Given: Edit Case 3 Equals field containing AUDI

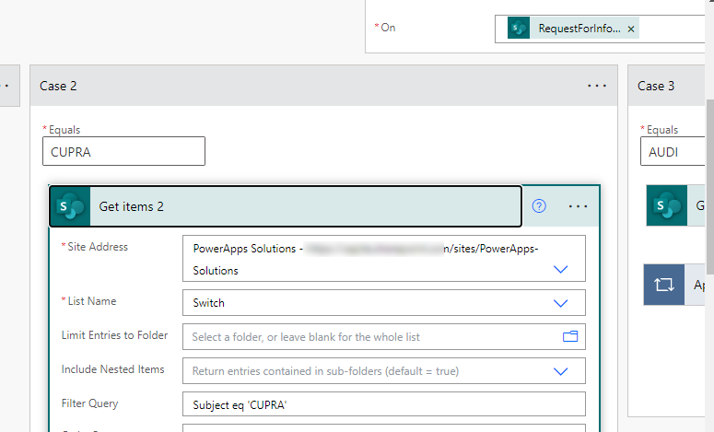Looking at the screenshot, I should click(x=673, y=151).
